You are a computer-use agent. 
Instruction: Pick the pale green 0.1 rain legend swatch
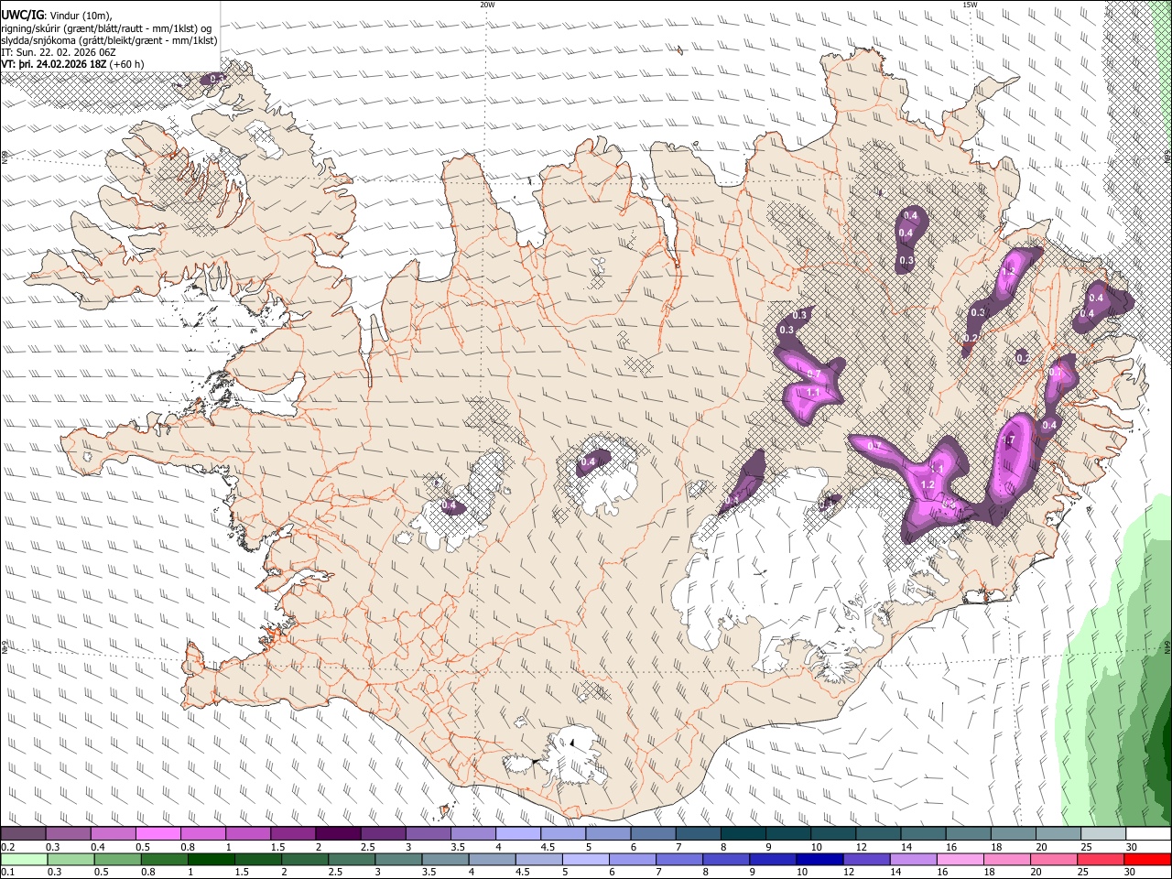(24, 860)
